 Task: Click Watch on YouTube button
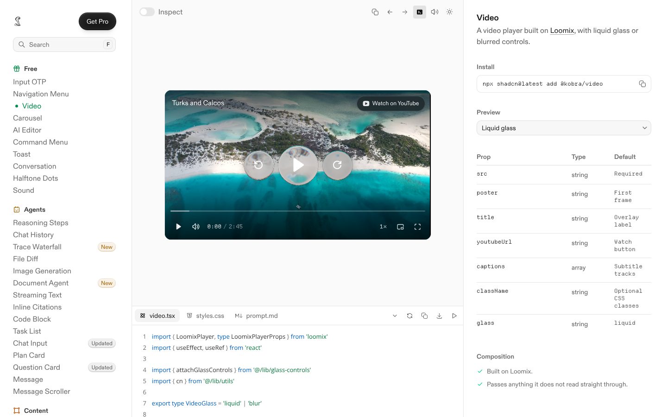[391, 103]
